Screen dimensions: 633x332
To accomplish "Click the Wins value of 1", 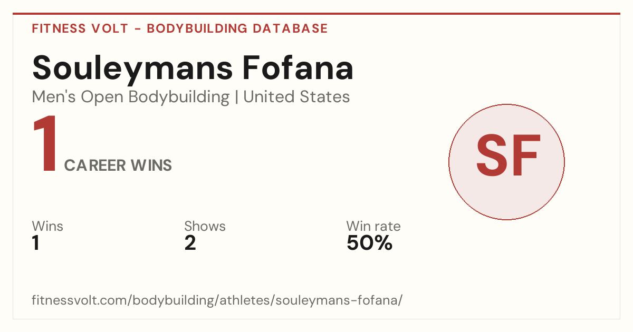I will [x=36, y=243].
